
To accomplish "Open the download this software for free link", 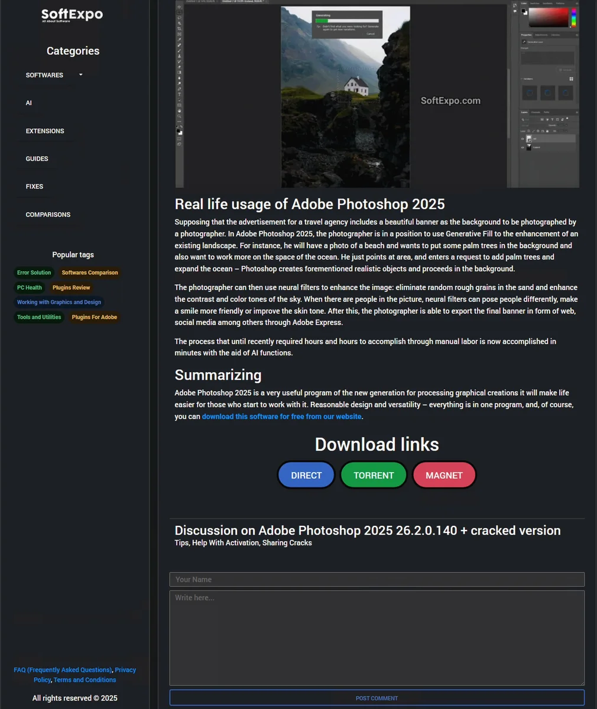I will pyautogui.click(x=281, y=416).
